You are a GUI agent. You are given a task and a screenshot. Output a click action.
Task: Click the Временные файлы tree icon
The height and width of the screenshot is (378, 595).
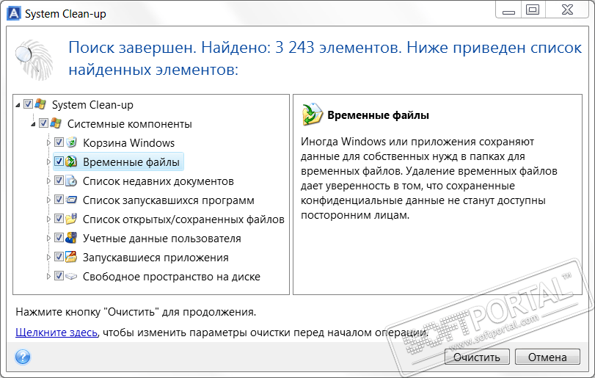click(x=71, y=161)
